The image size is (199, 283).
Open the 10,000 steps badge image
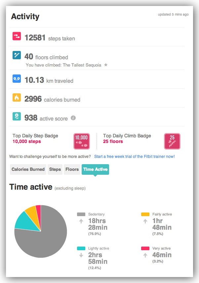(81, 141)
